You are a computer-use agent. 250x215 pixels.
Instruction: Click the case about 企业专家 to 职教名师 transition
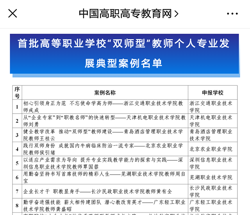click(x=105, y=121)
